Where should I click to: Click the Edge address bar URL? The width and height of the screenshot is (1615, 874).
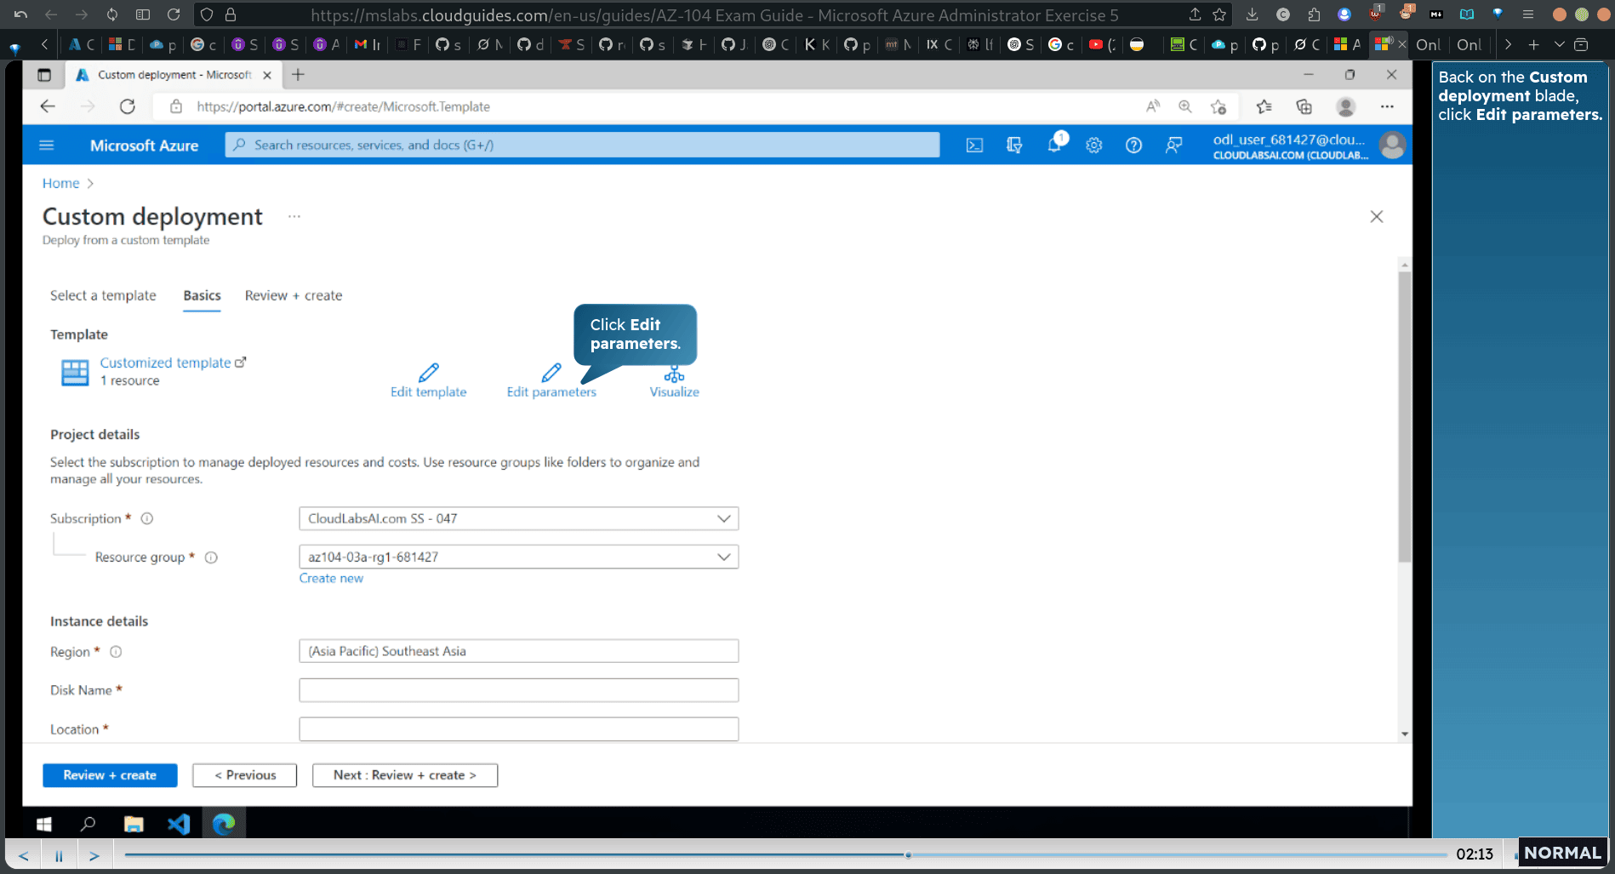tap(343, 106)
